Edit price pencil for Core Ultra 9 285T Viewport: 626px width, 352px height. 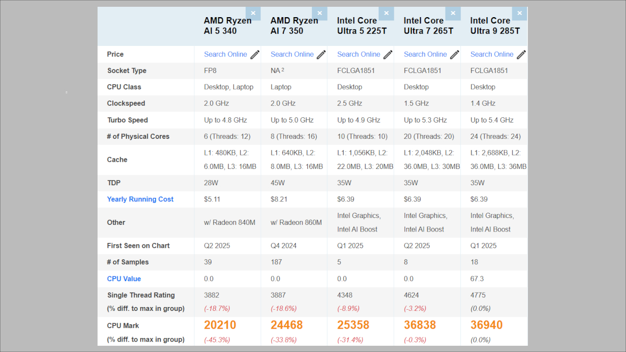(x=521, y=55)
